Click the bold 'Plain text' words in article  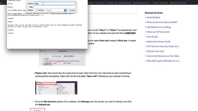point(104,41)
